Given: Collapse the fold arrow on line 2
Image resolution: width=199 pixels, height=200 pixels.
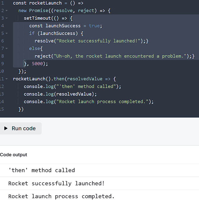Looking at the screenshot, I should pos(7,11).
